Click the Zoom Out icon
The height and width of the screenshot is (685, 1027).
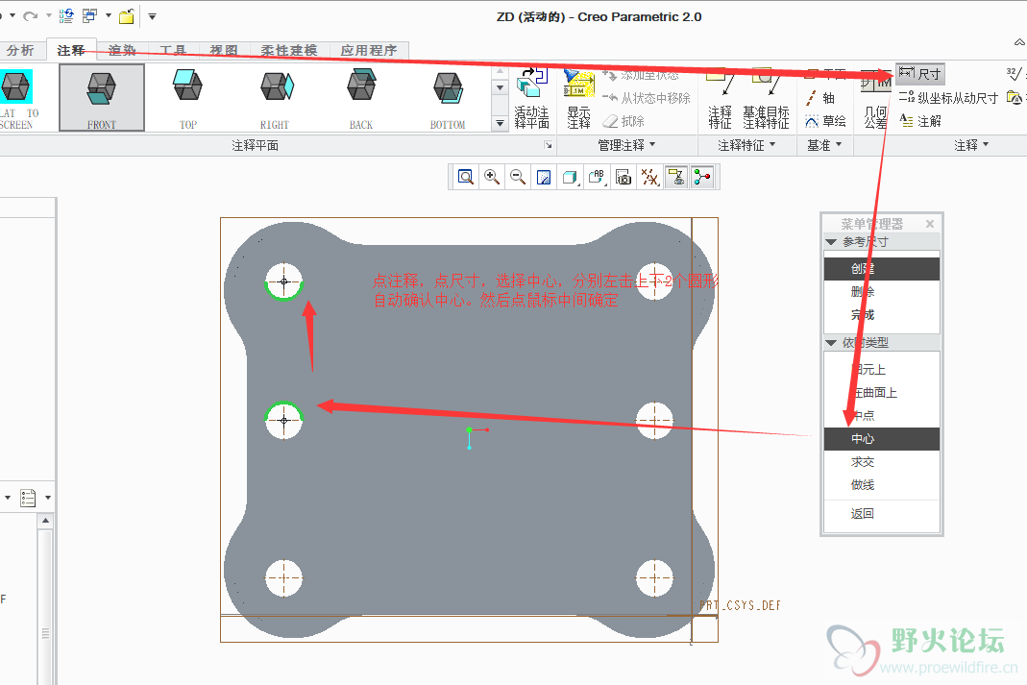518,177
